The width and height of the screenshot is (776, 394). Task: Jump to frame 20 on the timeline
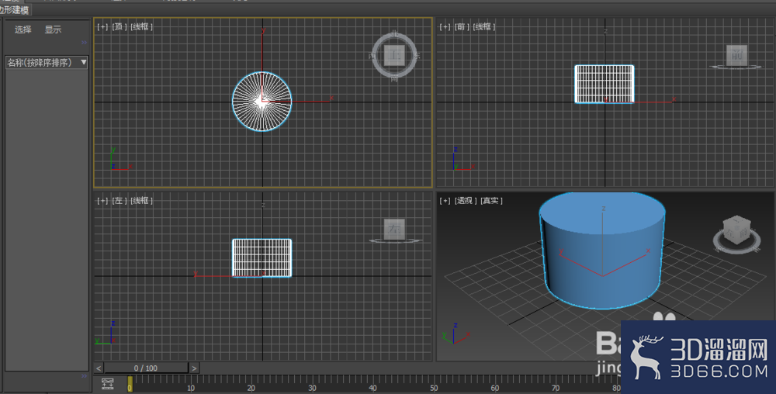[251, 388]
